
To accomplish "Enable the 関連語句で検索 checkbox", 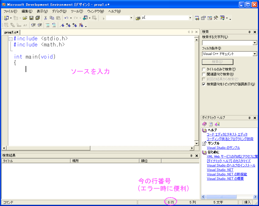I will click(x=204, y=74).
